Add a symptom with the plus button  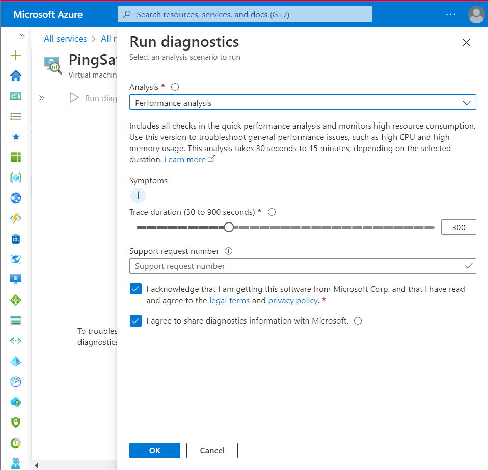click(x=138, y=195)
